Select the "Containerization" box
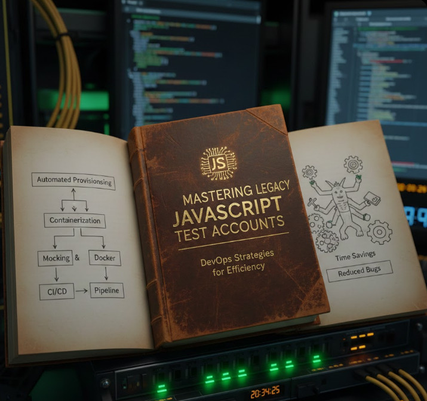Image resolution: width=427 pixels, height=401 pixels. tap(75, 220)
